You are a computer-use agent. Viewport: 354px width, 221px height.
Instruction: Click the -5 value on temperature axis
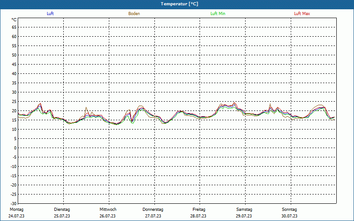point(15,157)
